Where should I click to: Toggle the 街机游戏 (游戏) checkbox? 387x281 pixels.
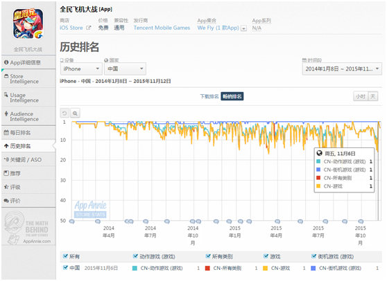coord(313,256)
